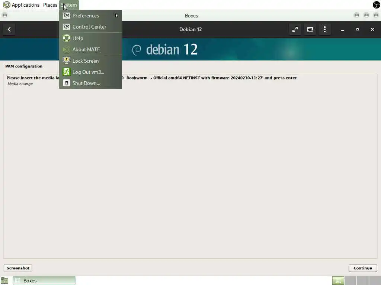The width and height of the screenshot is (381, 285).
Task: Click the debian 12 banner logo
Action: click(165, 49)
